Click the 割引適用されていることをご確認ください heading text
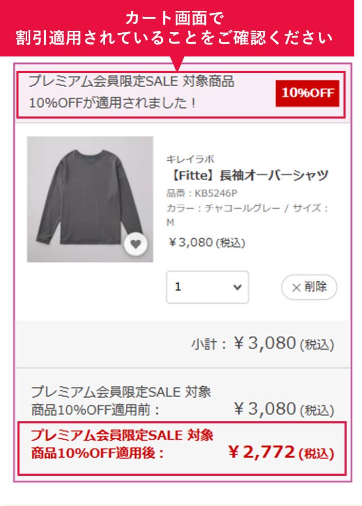The width and height of the screenshot is (362, 506). 175,37
